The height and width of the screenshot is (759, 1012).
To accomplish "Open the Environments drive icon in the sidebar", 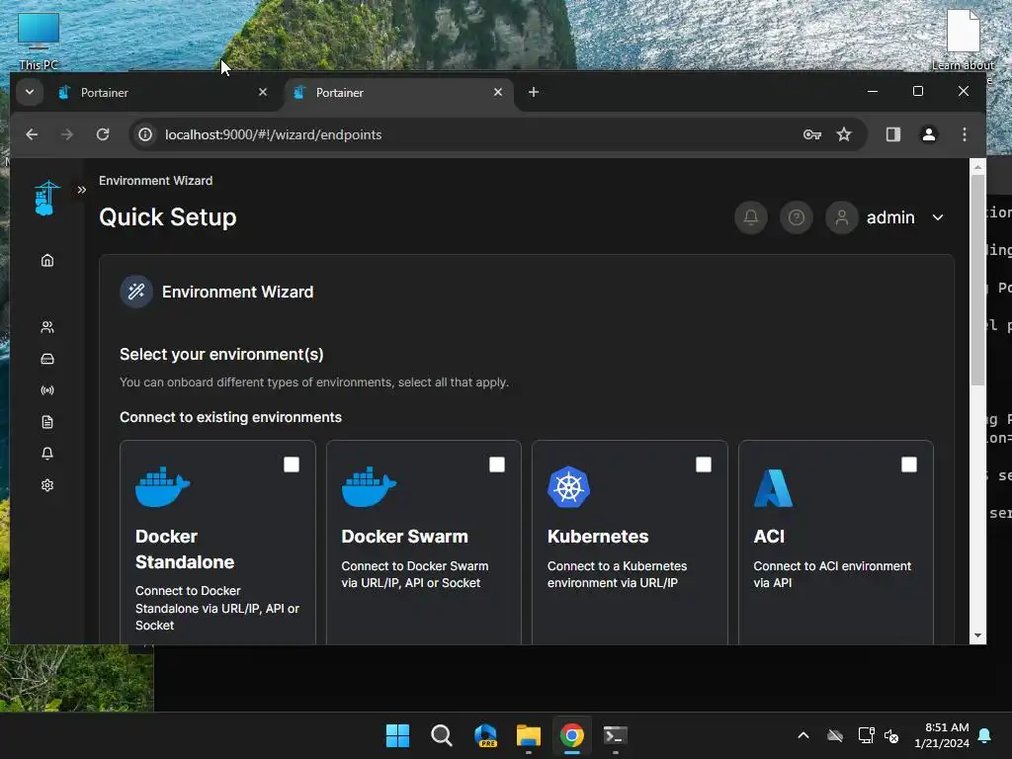I will (47, 359).
